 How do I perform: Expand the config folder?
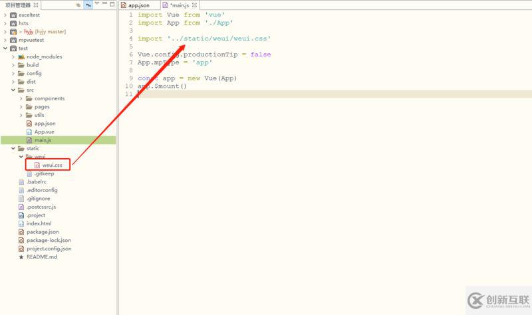13,73
